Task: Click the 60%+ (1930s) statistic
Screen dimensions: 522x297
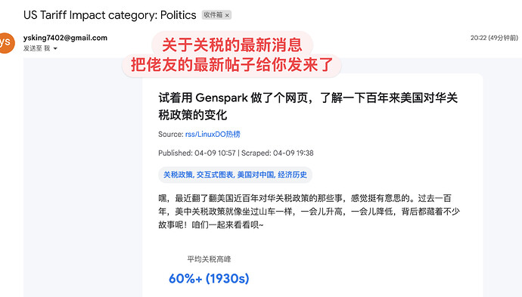Action: coord(209,278)
